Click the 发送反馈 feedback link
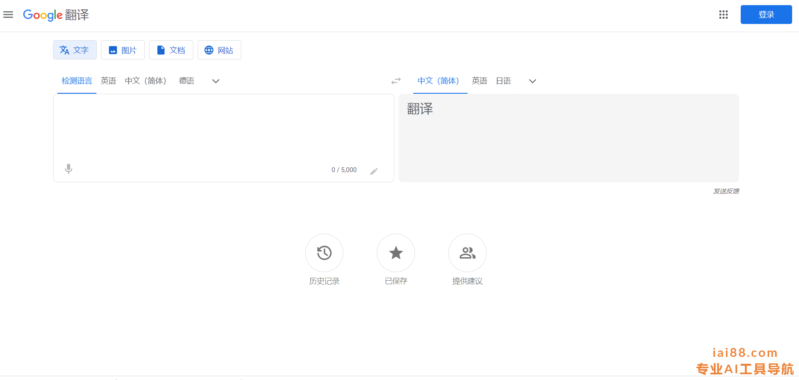The height and width of the screenshot is (380, 799). pyautogui.click(x=726, y=191)
